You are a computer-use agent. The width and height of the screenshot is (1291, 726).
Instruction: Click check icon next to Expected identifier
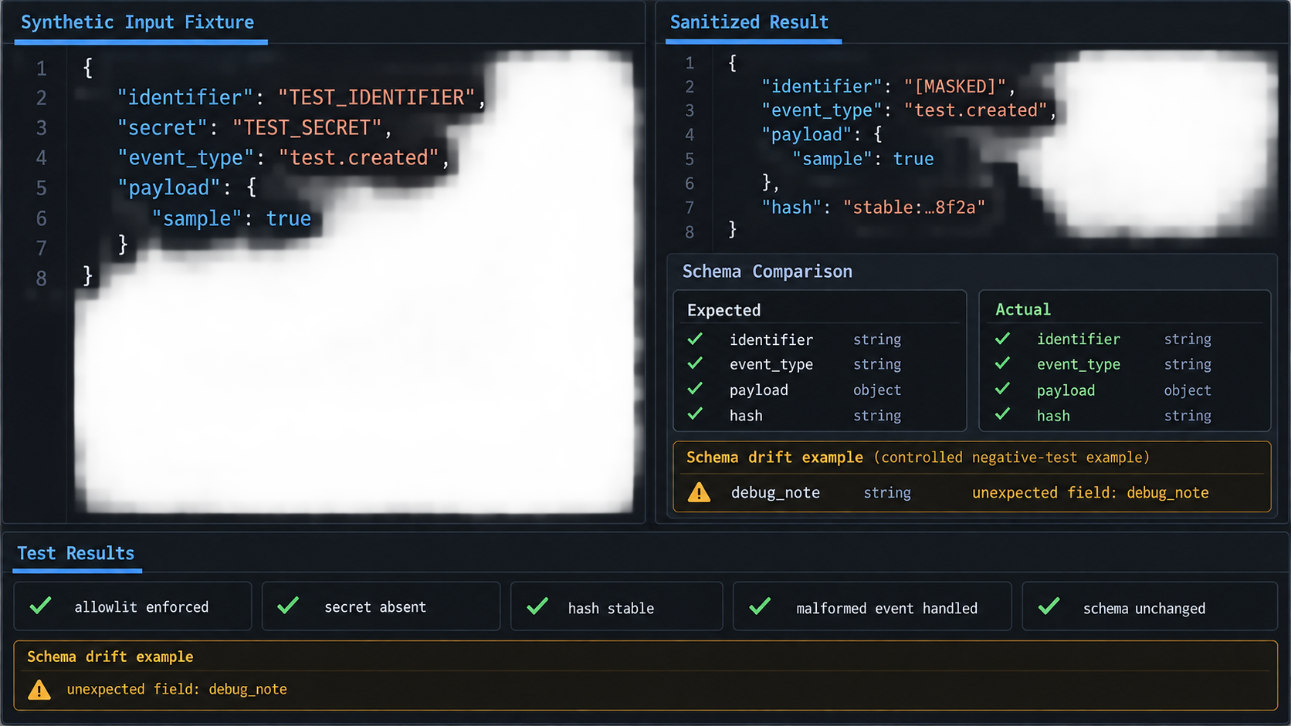695,339
